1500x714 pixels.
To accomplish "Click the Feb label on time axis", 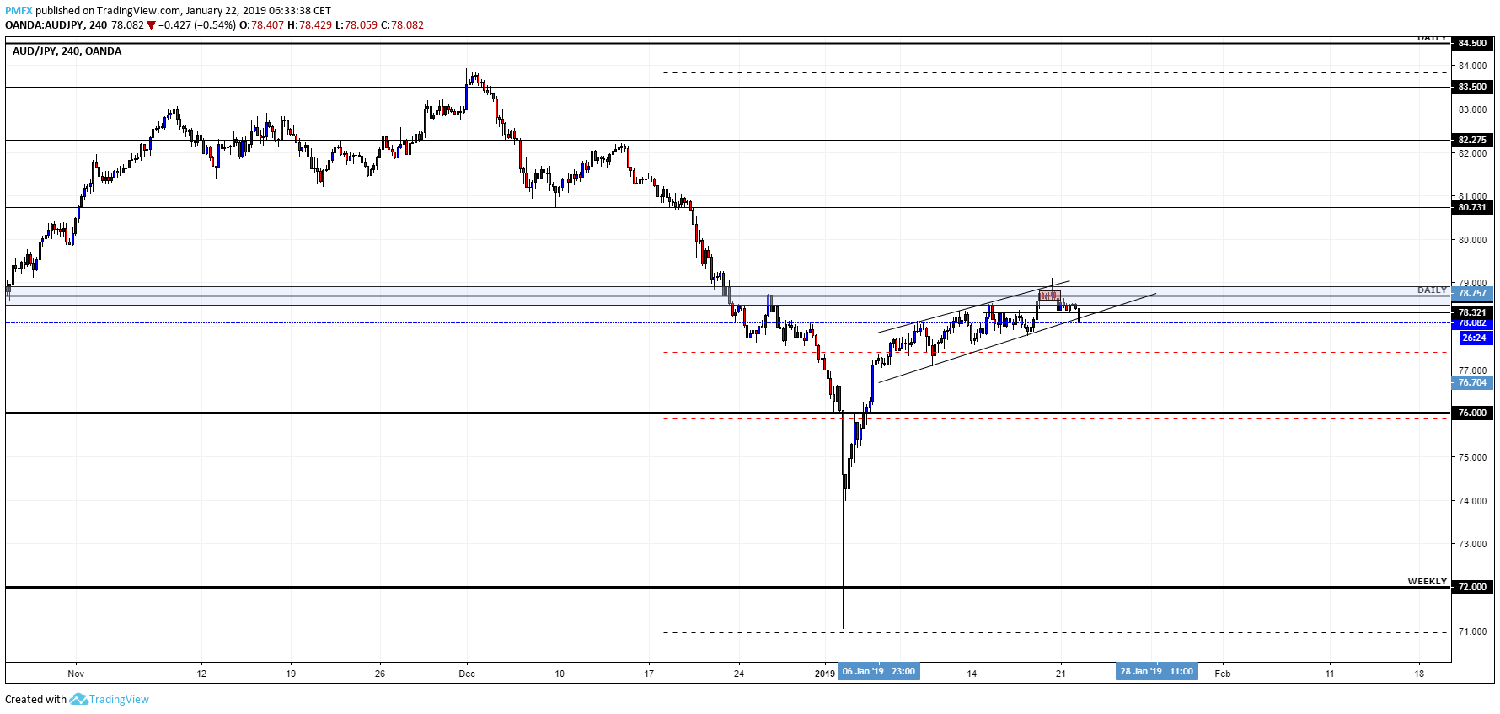I will coord(1223,674).
